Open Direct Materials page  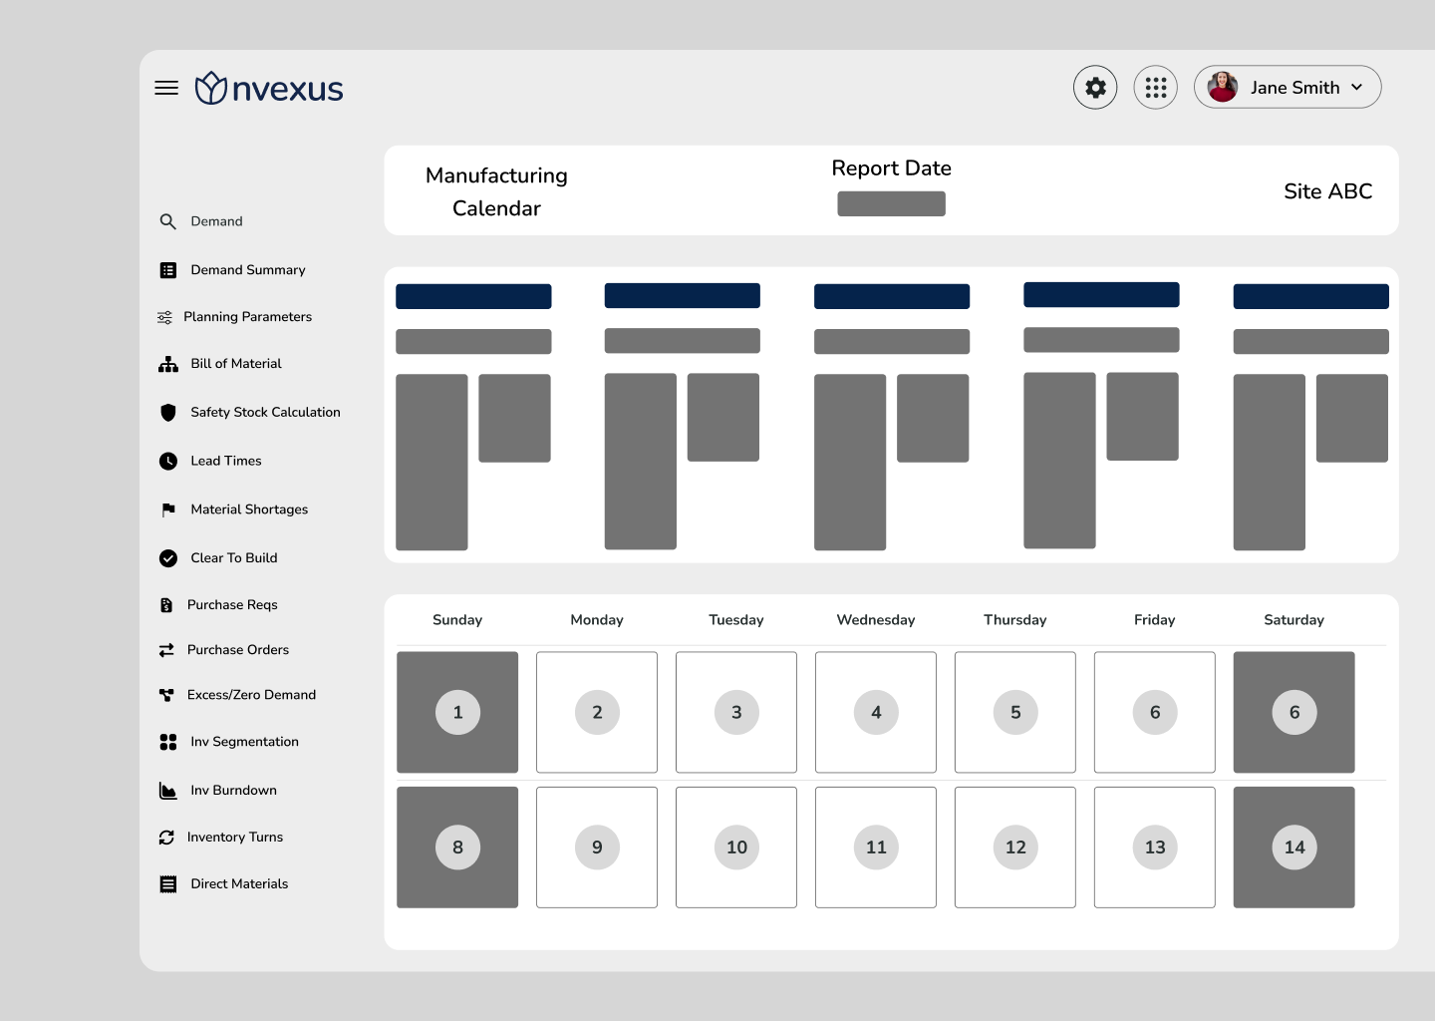(x=239, y=884)
